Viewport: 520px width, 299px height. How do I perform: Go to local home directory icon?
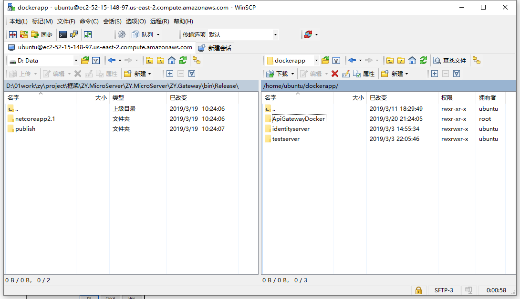[x=172, y=60]
